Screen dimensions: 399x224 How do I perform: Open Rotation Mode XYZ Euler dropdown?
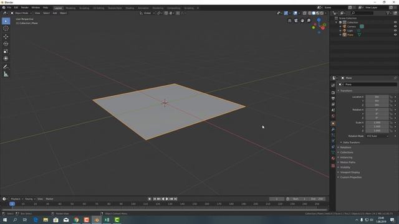378,136
